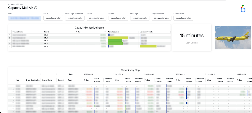Click the % Cap Decimal filter field
Image resolution: width=252 pixels, height=113 pixels.
click(x=183, y=18)
